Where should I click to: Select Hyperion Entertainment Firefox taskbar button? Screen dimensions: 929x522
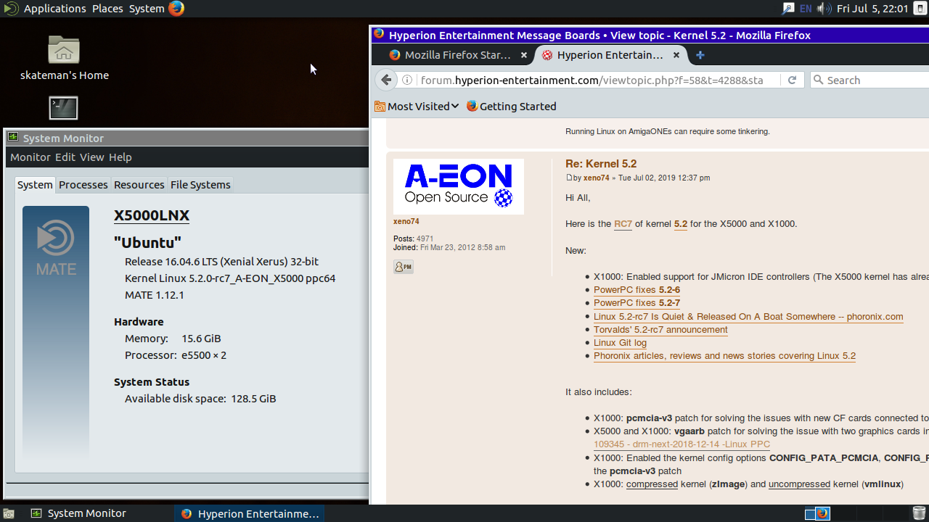click(249, 513)
